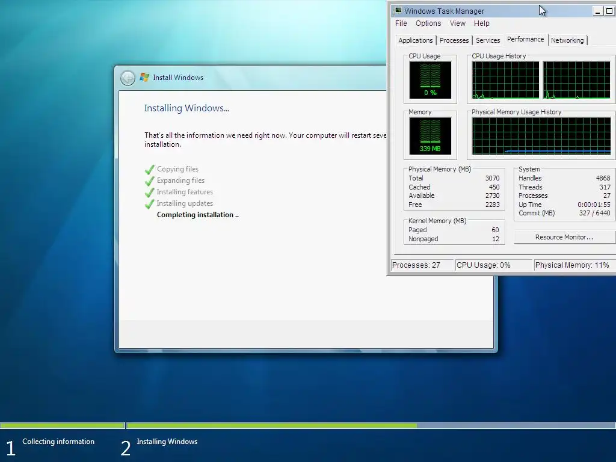616x462 pixels.
Task: Switch to the Processes tab
Action: [x=454, y=40]
